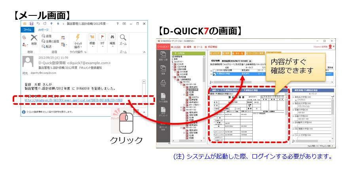354x170 pixels.
Task: Open the タグ flag dropdown
Action: (102, 41)
